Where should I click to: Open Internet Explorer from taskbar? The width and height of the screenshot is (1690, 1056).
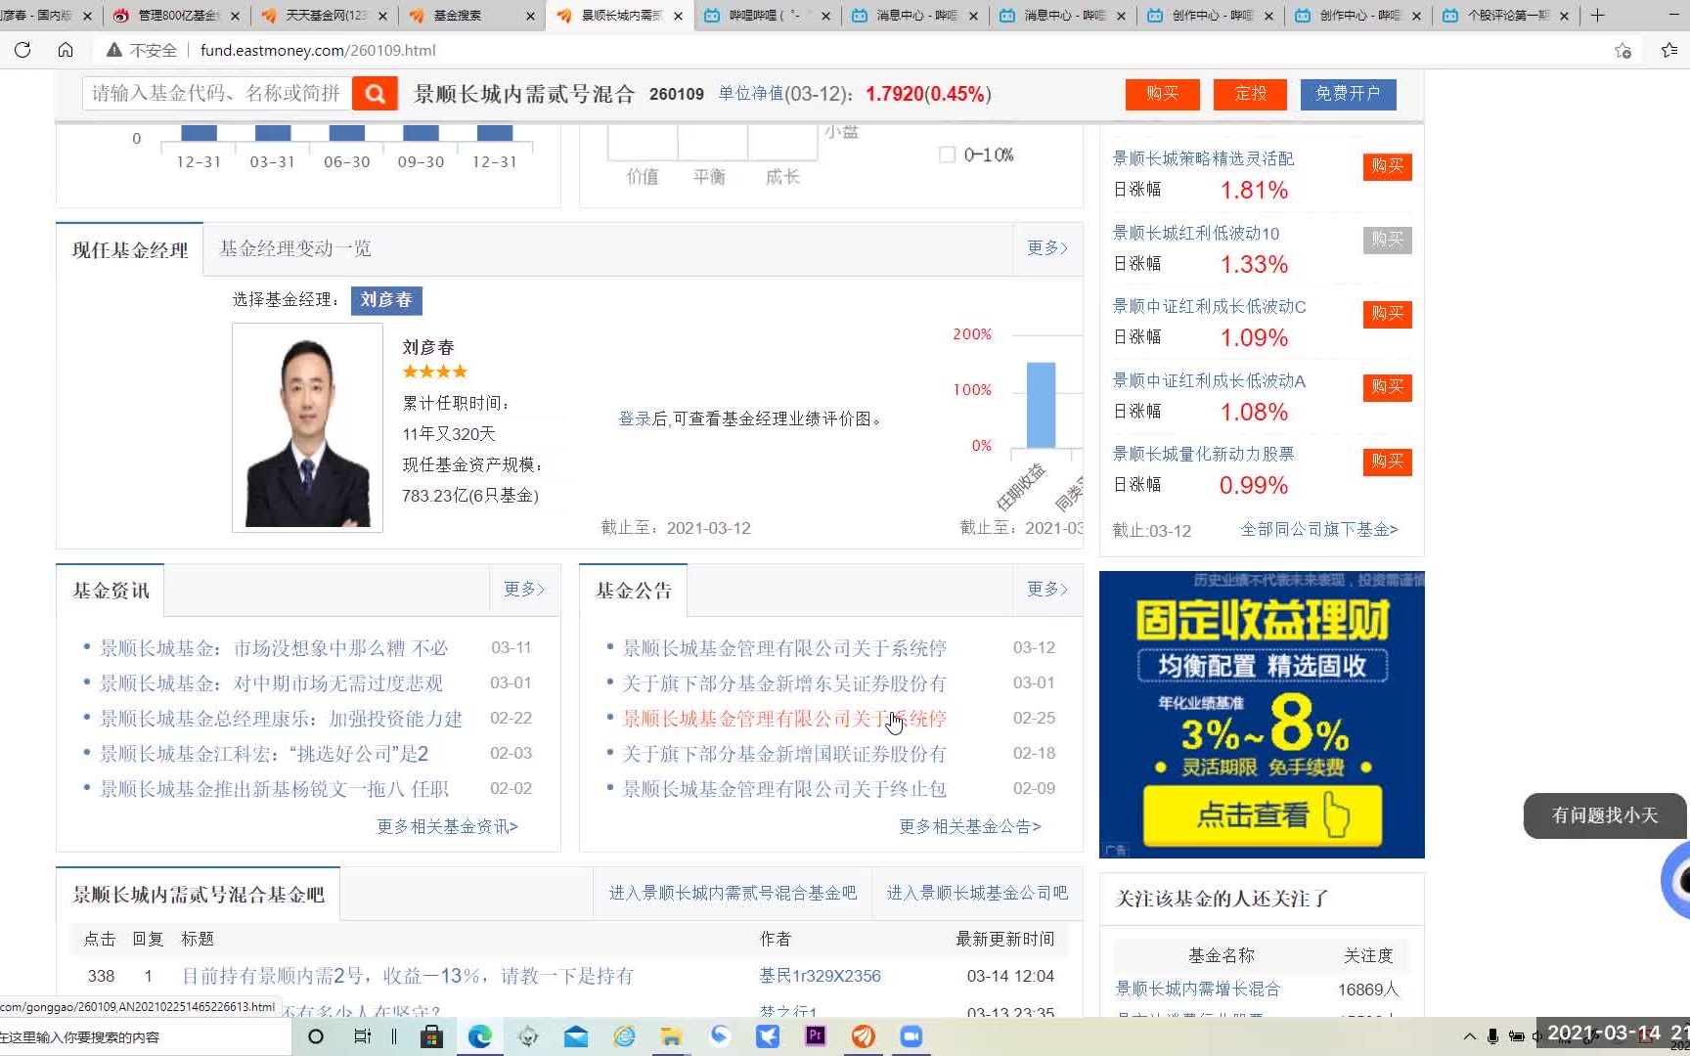click(624, 1036)
